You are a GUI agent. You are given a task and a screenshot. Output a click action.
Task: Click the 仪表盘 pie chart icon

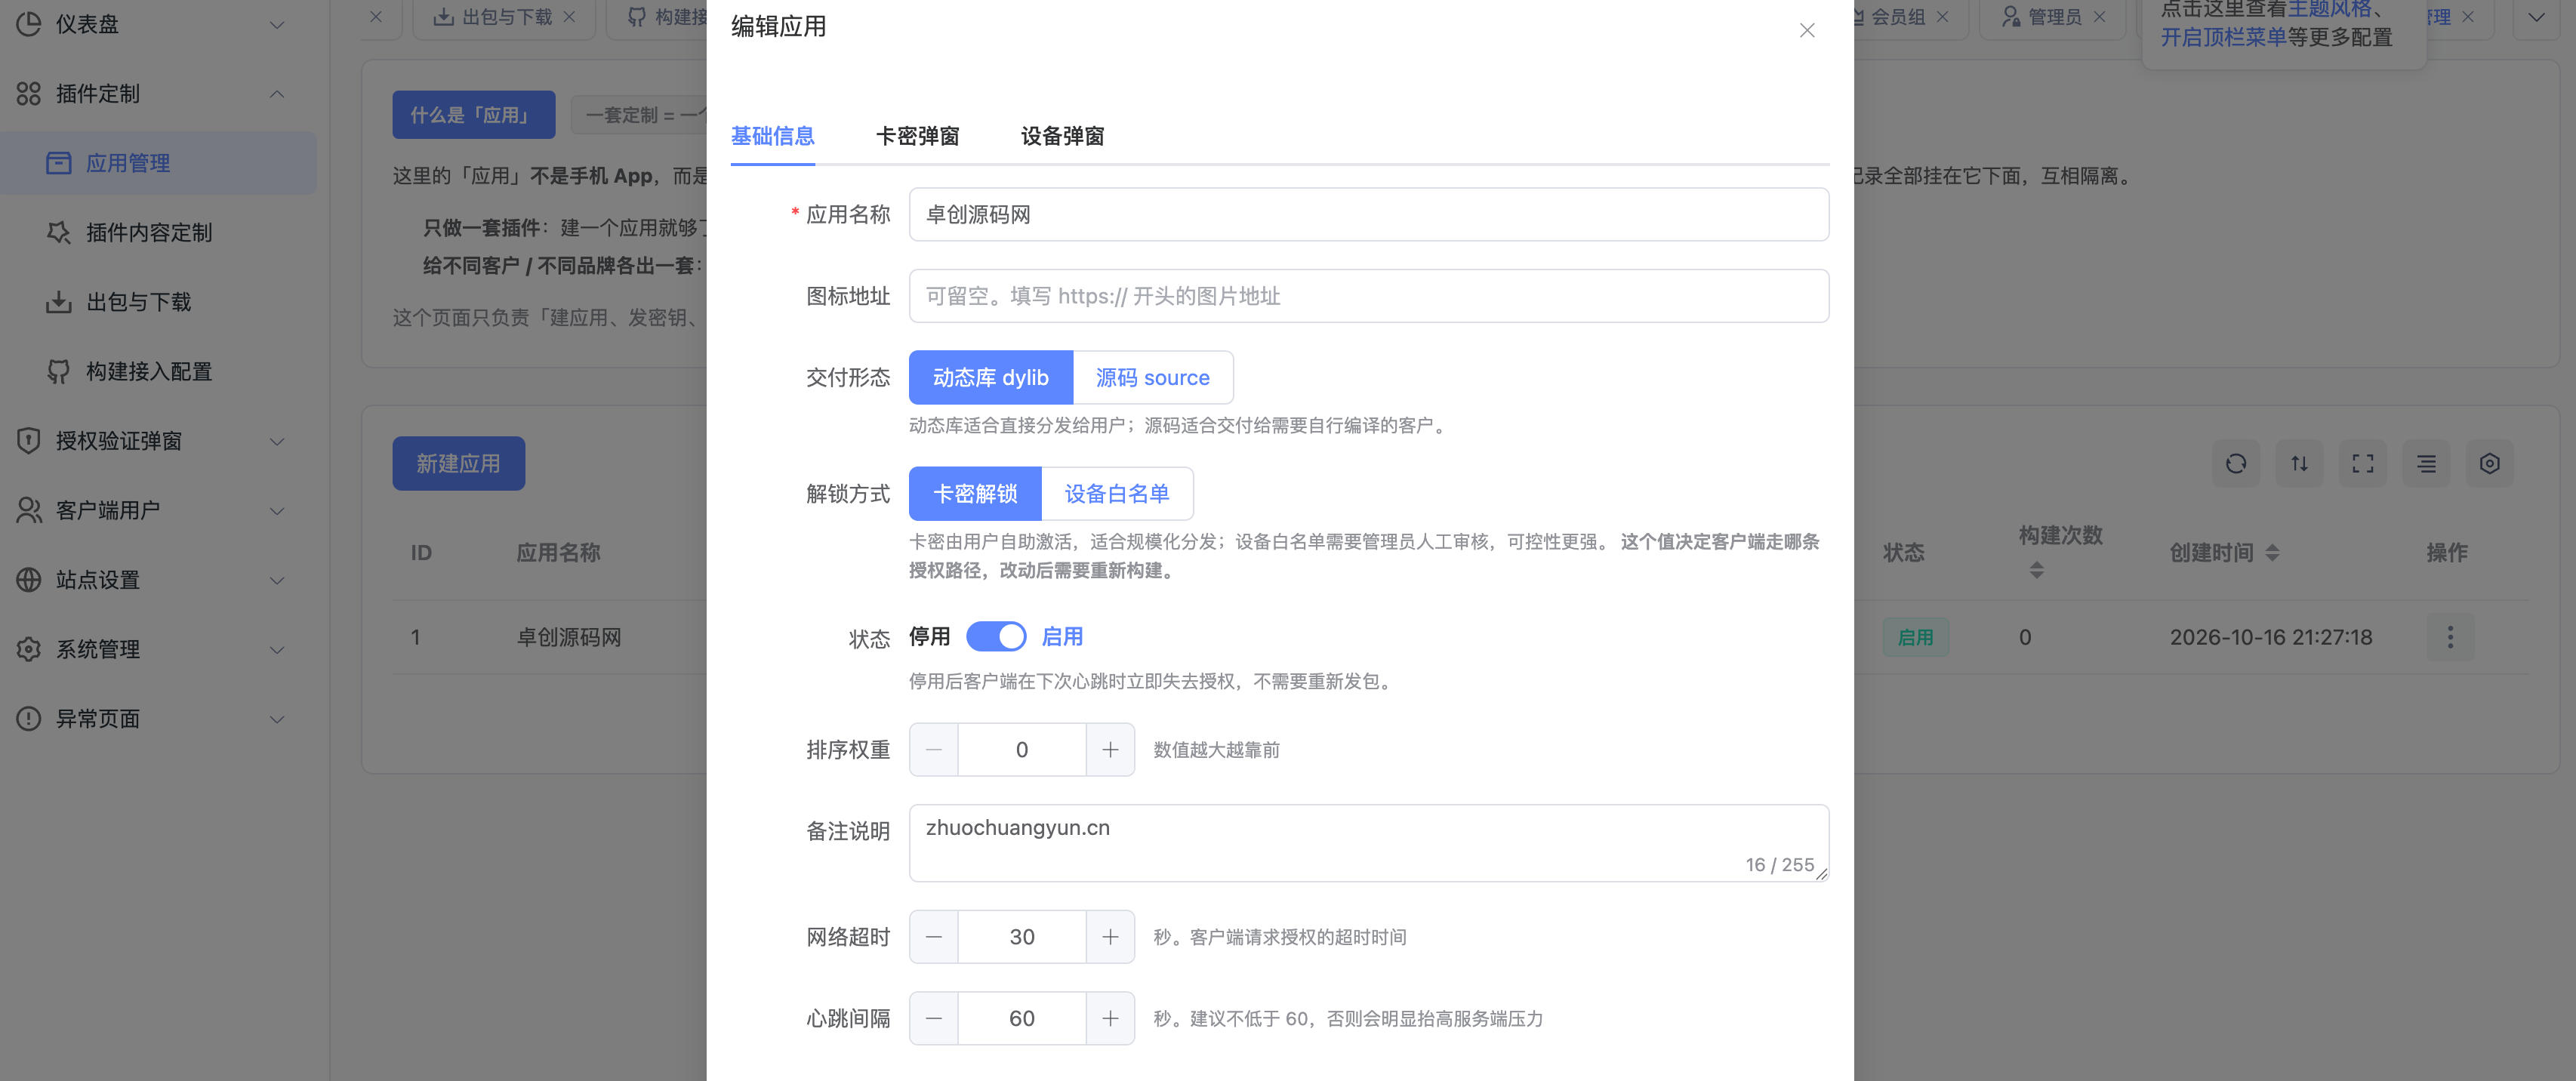coord(29,24)
